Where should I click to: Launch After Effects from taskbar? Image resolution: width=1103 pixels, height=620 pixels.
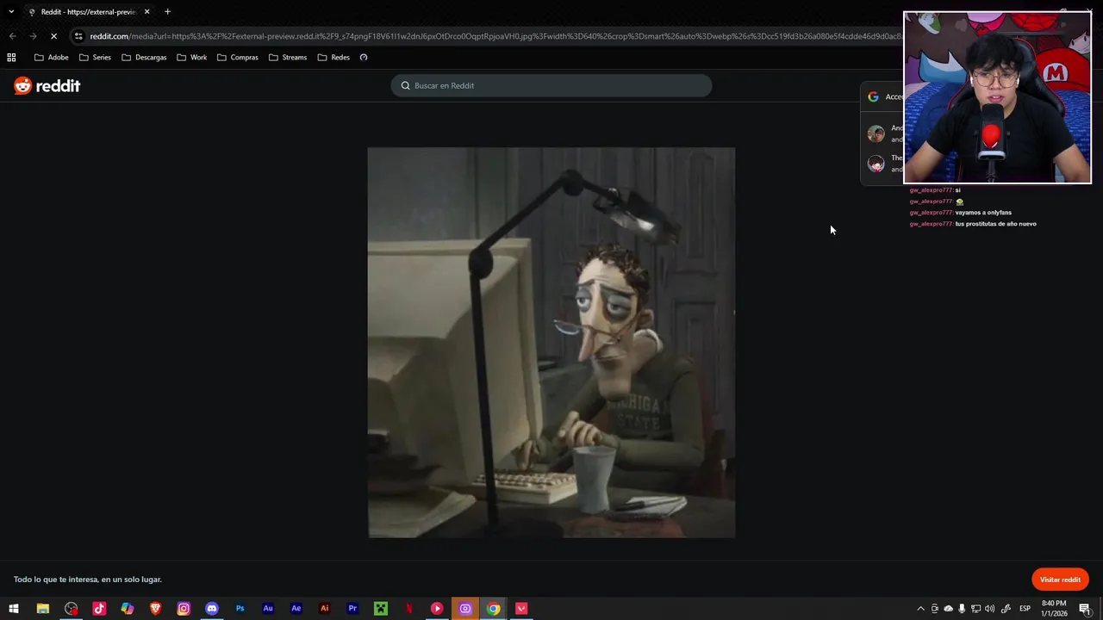click(296, 609)
